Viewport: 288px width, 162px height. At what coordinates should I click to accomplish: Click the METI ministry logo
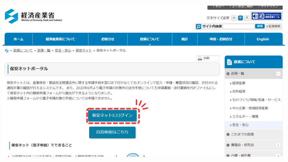point(12,16)
